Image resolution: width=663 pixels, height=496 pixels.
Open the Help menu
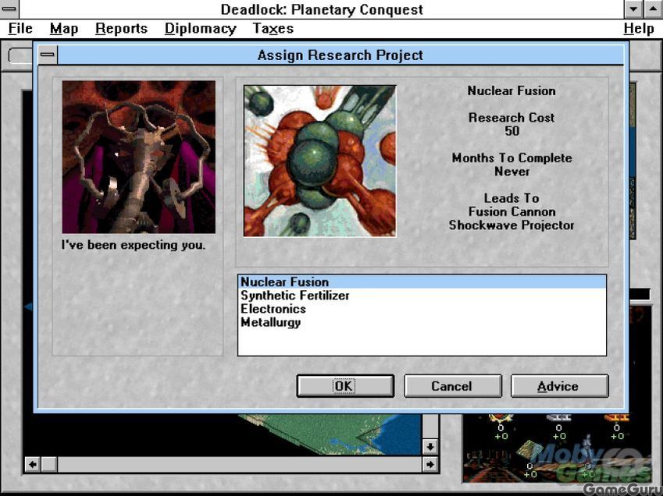pyautogui.click(x=639, y=28)
